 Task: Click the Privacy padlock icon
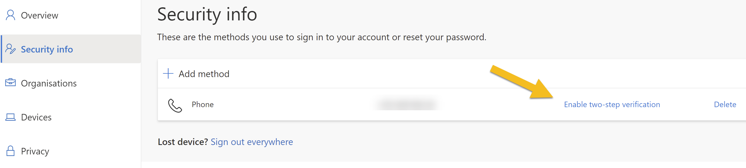click(x=10, y=151)
